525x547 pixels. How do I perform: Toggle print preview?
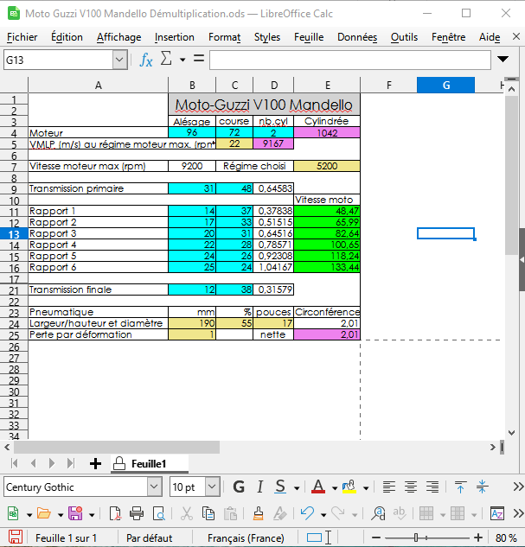(x=158, y=513)
